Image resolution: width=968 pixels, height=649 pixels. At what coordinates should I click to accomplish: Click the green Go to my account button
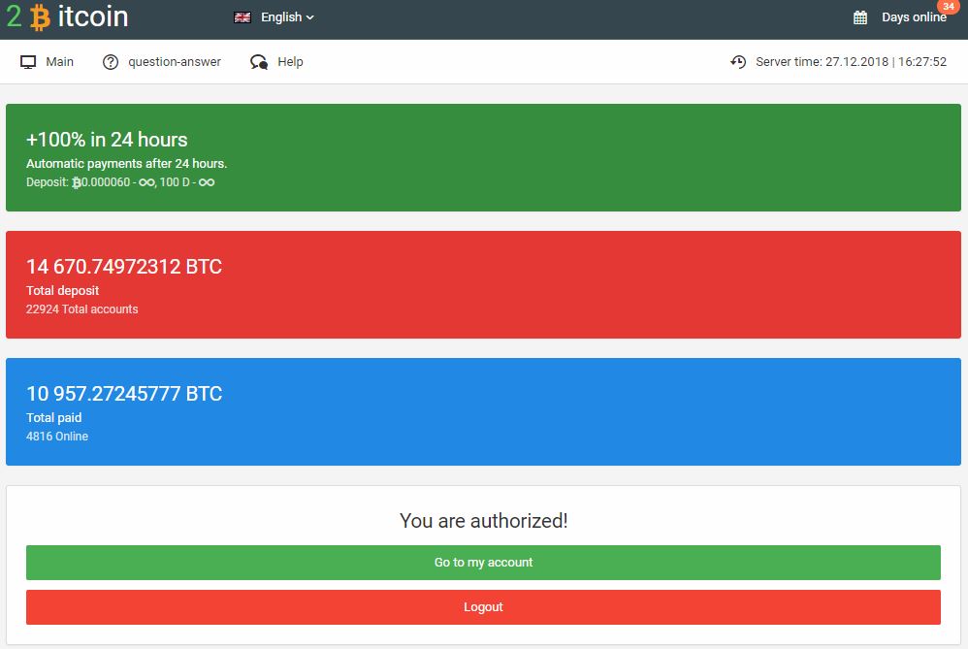[483, 563]
